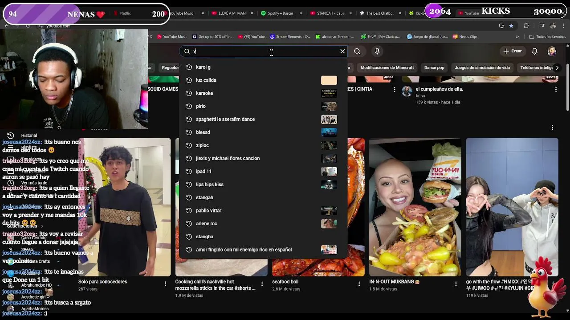Open the Shorts shelf options menu
The height and width of the screenshot is (320, 570).
pos(553,128)
